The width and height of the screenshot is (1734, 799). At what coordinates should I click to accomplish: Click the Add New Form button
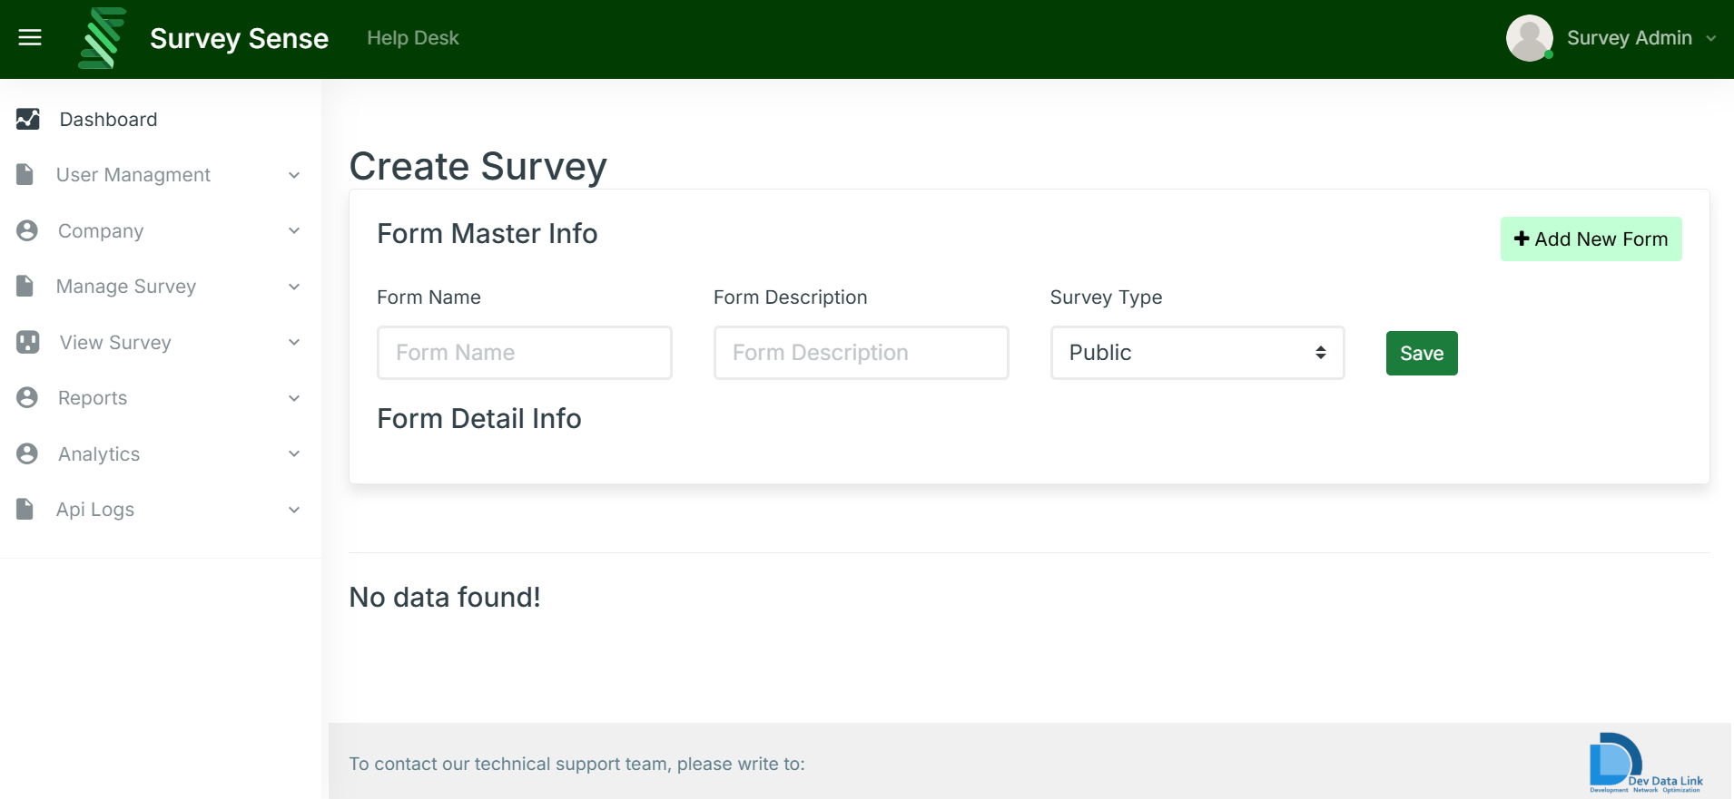click(x=1591, y=239)
